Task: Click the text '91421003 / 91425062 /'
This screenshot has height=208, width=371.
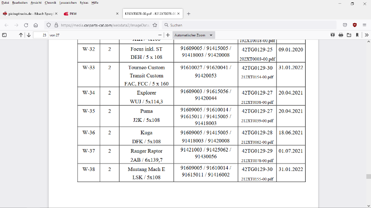Action: coord(205,150)
